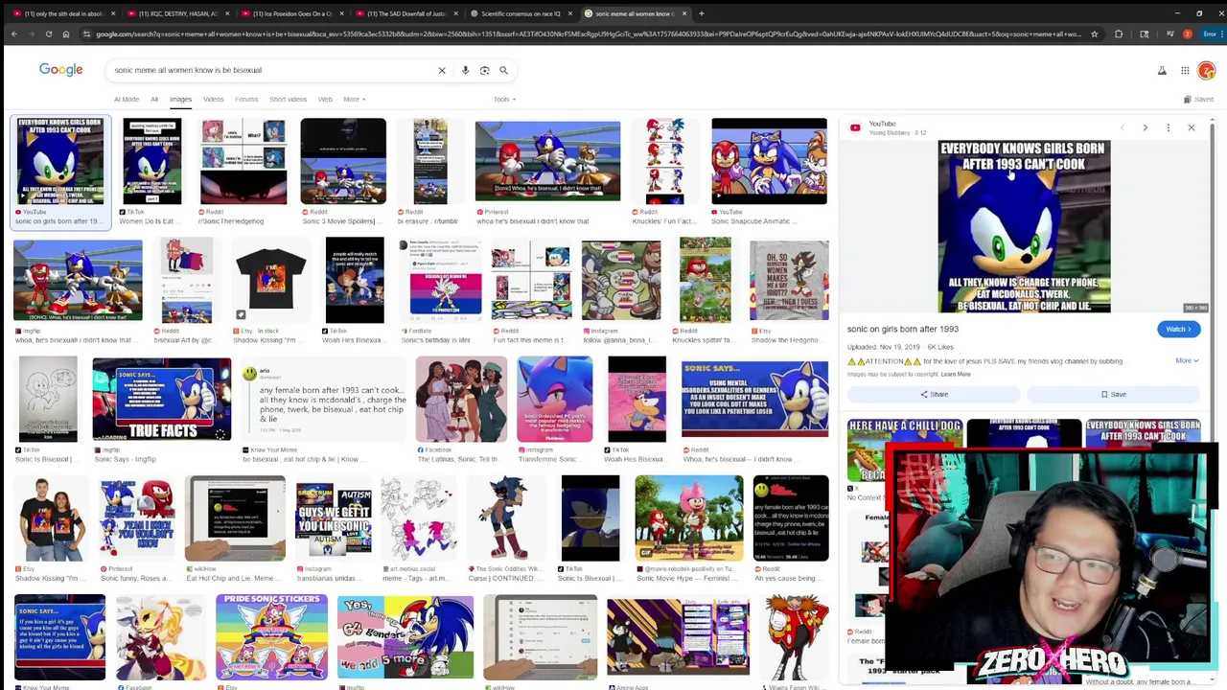Bookmark this page with the star
1227x690 pixels.
pos(1094,34)
